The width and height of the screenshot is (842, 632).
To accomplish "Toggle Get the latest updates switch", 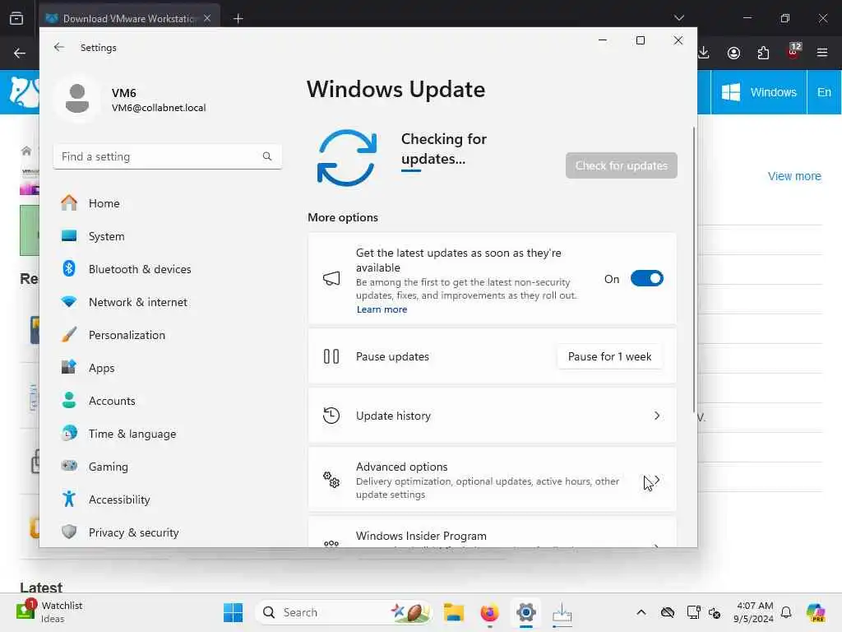I will pos(646,278).
